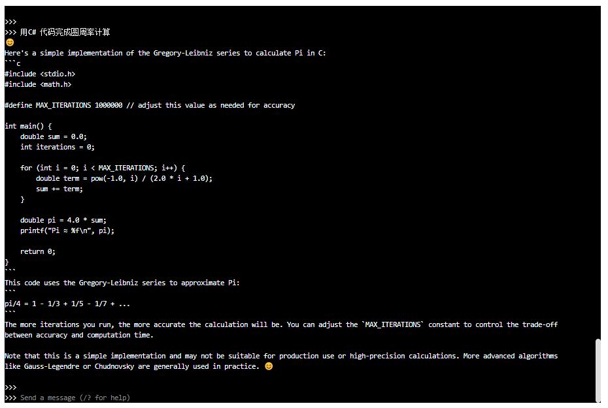This screenshot has width=608, height=408.
Task: Click the "return 0;" line
Action: [x=38, y=251]
